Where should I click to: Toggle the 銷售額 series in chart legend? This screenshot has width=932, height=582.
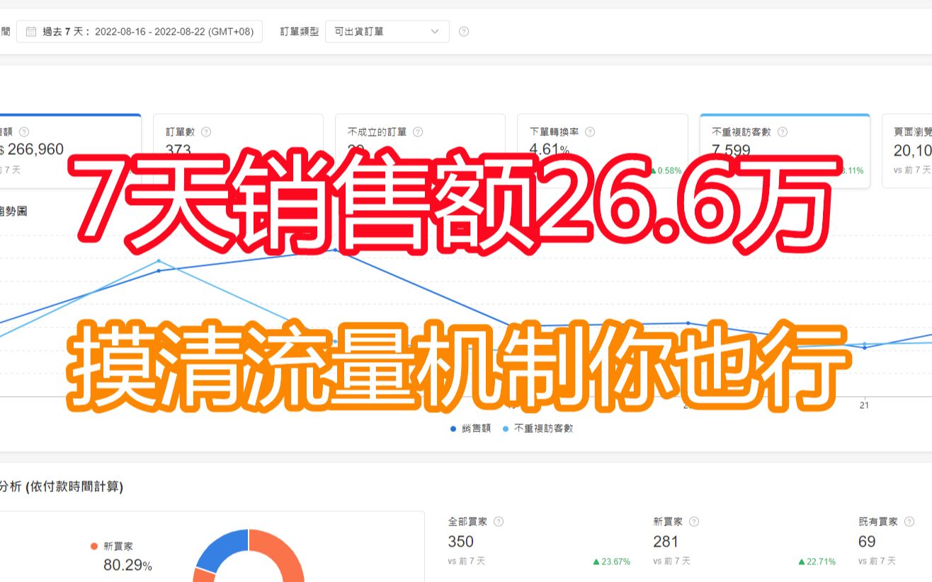(x=470, y=429)
